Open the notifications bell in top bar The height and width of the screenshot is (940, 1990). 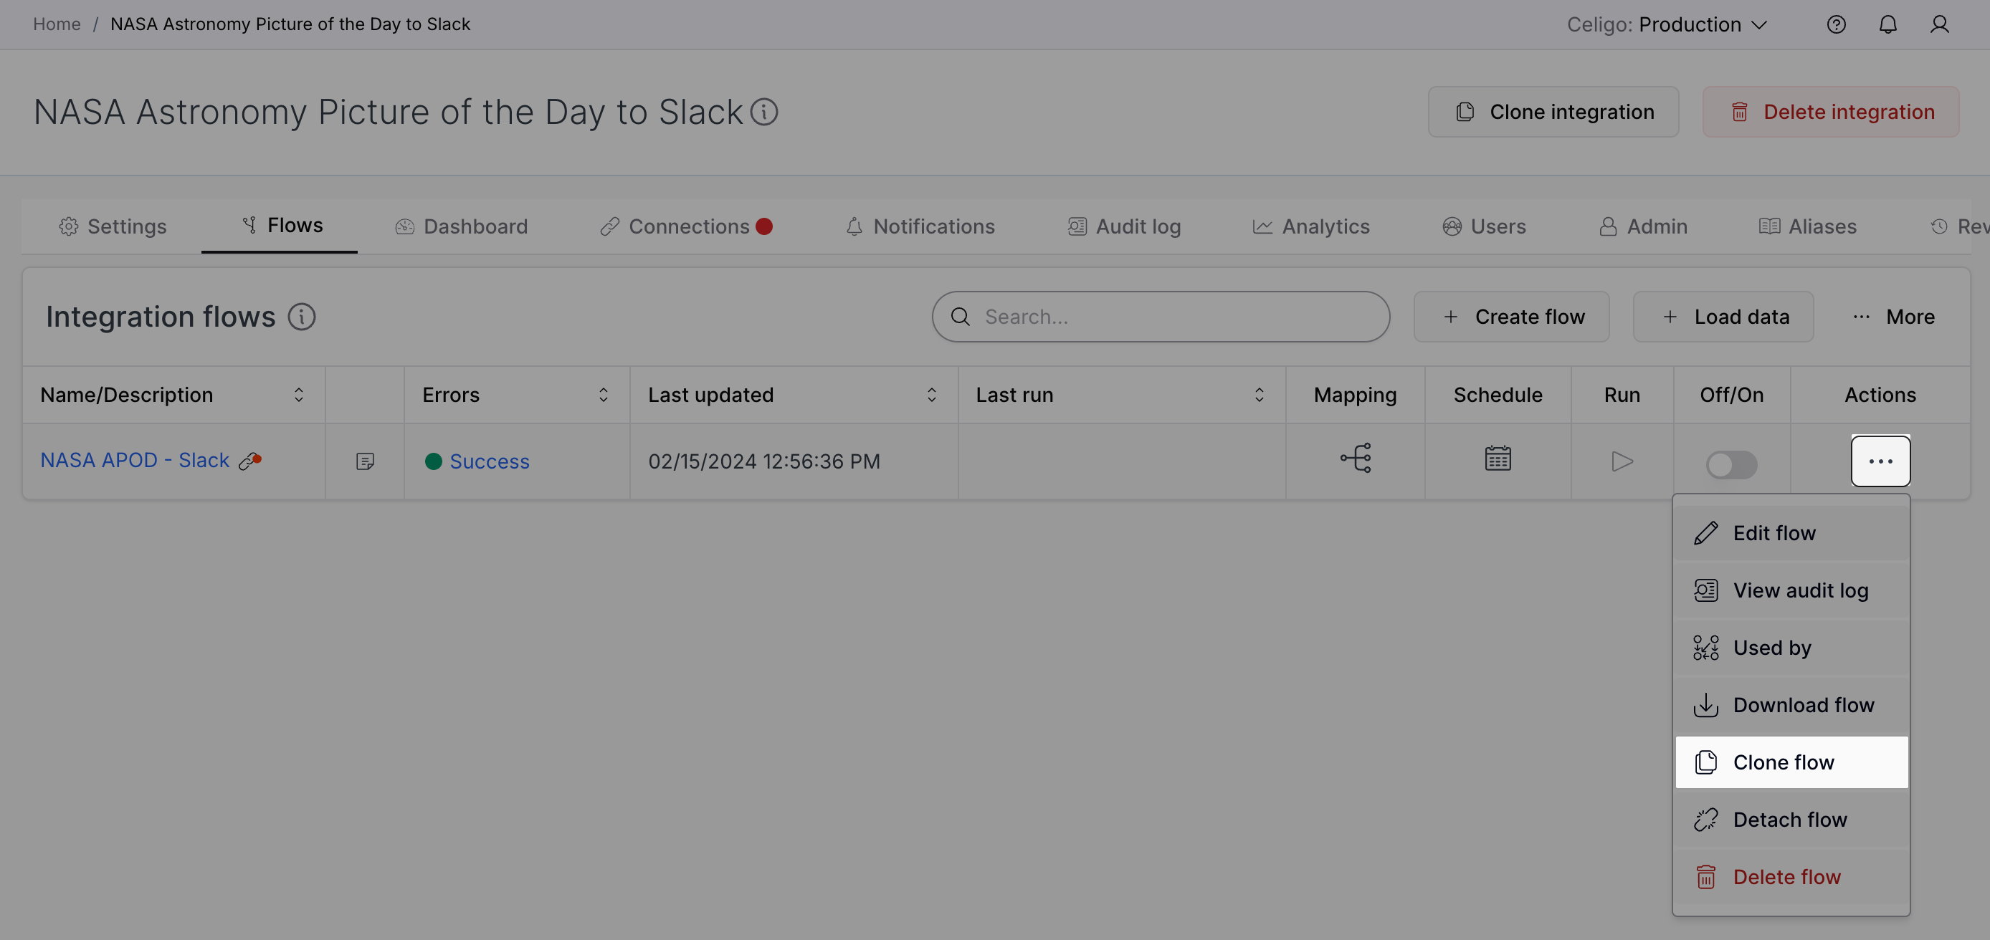(1887, 24)
